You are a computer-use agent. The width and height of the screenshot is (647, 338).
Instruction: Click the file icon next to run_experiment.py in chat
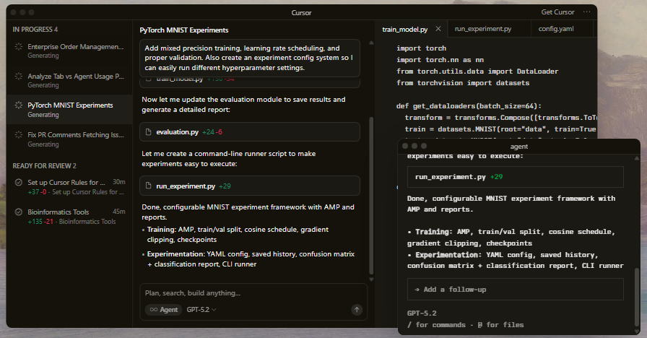(x=149, y=186)
